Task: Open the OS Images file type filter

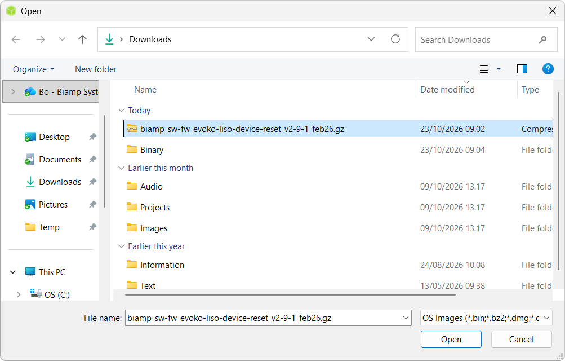Action: (x=486, y=318)
